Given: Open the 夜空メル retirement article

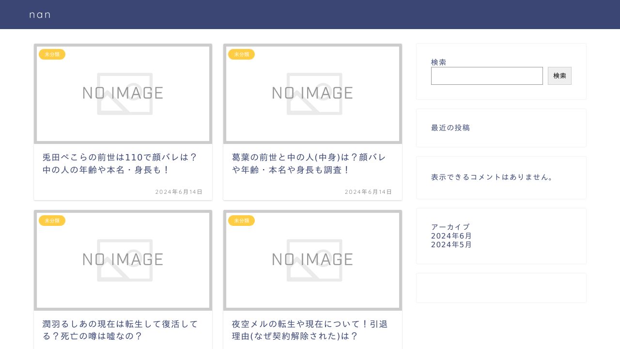Looking at the screenshot, I should (x=309, y=330).
